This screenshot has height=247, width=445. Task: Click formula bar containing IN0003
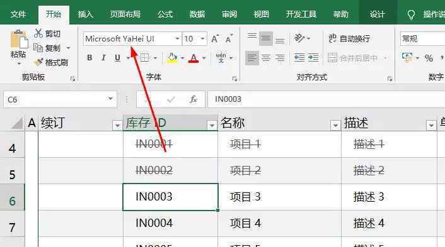pyautogui.click(x=327, y=99)
